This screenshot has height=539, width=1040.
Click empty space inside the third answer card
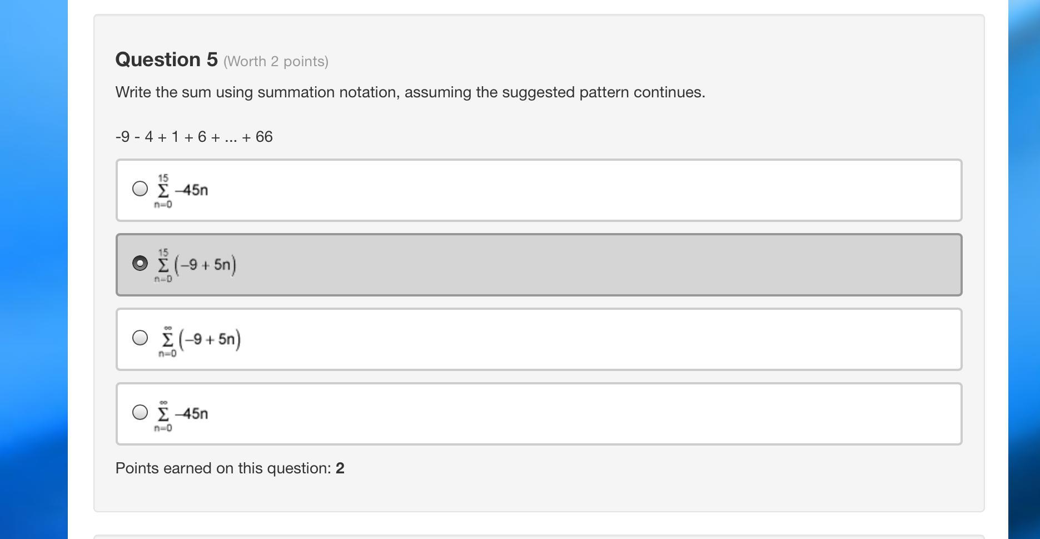[556, 339]
